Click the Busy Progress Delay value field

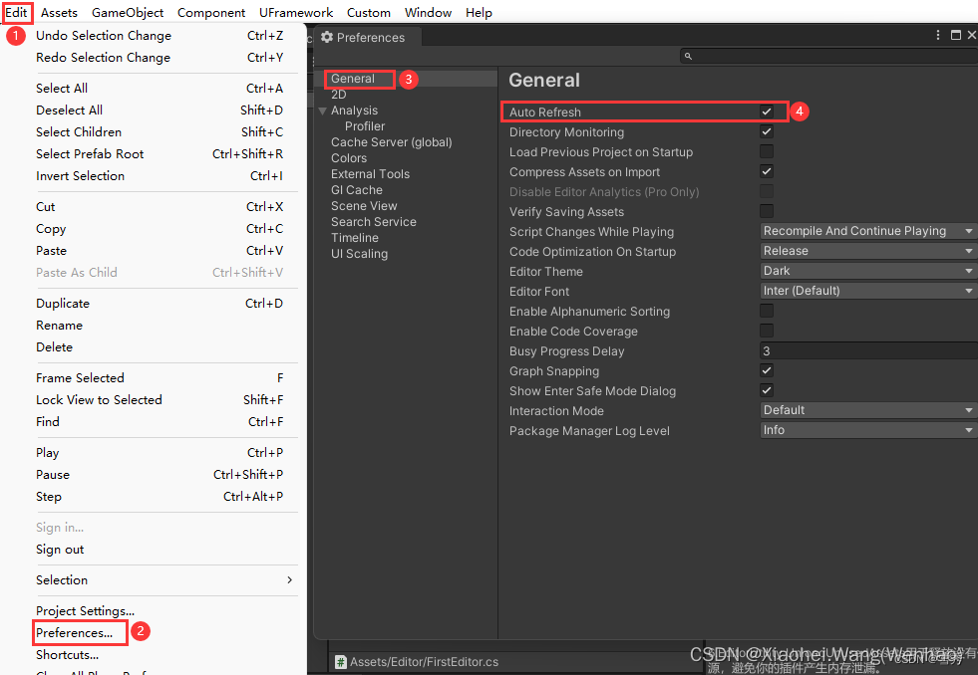(x=868, y=350)
